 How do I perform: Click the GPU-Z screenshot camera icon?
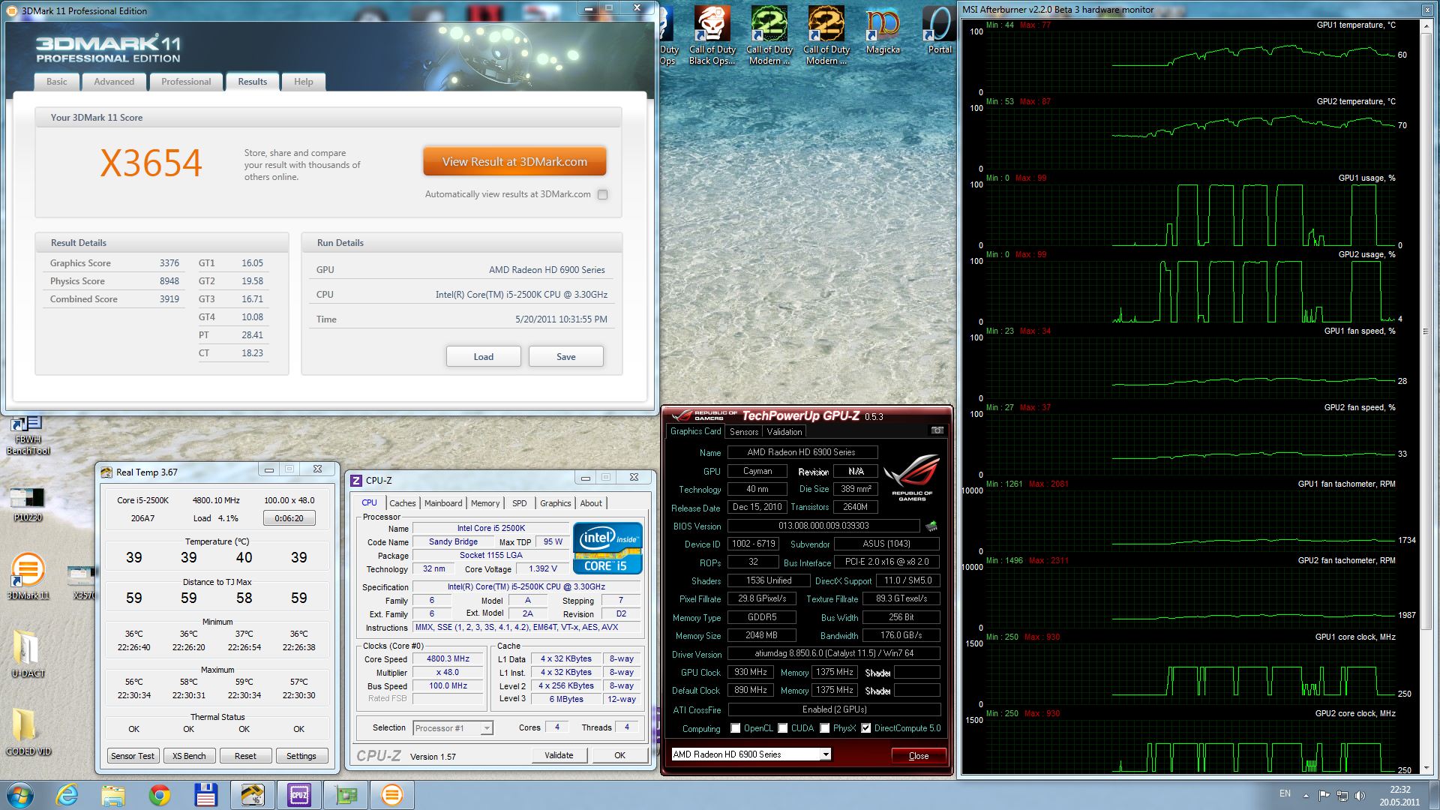(x=937, y=430)
